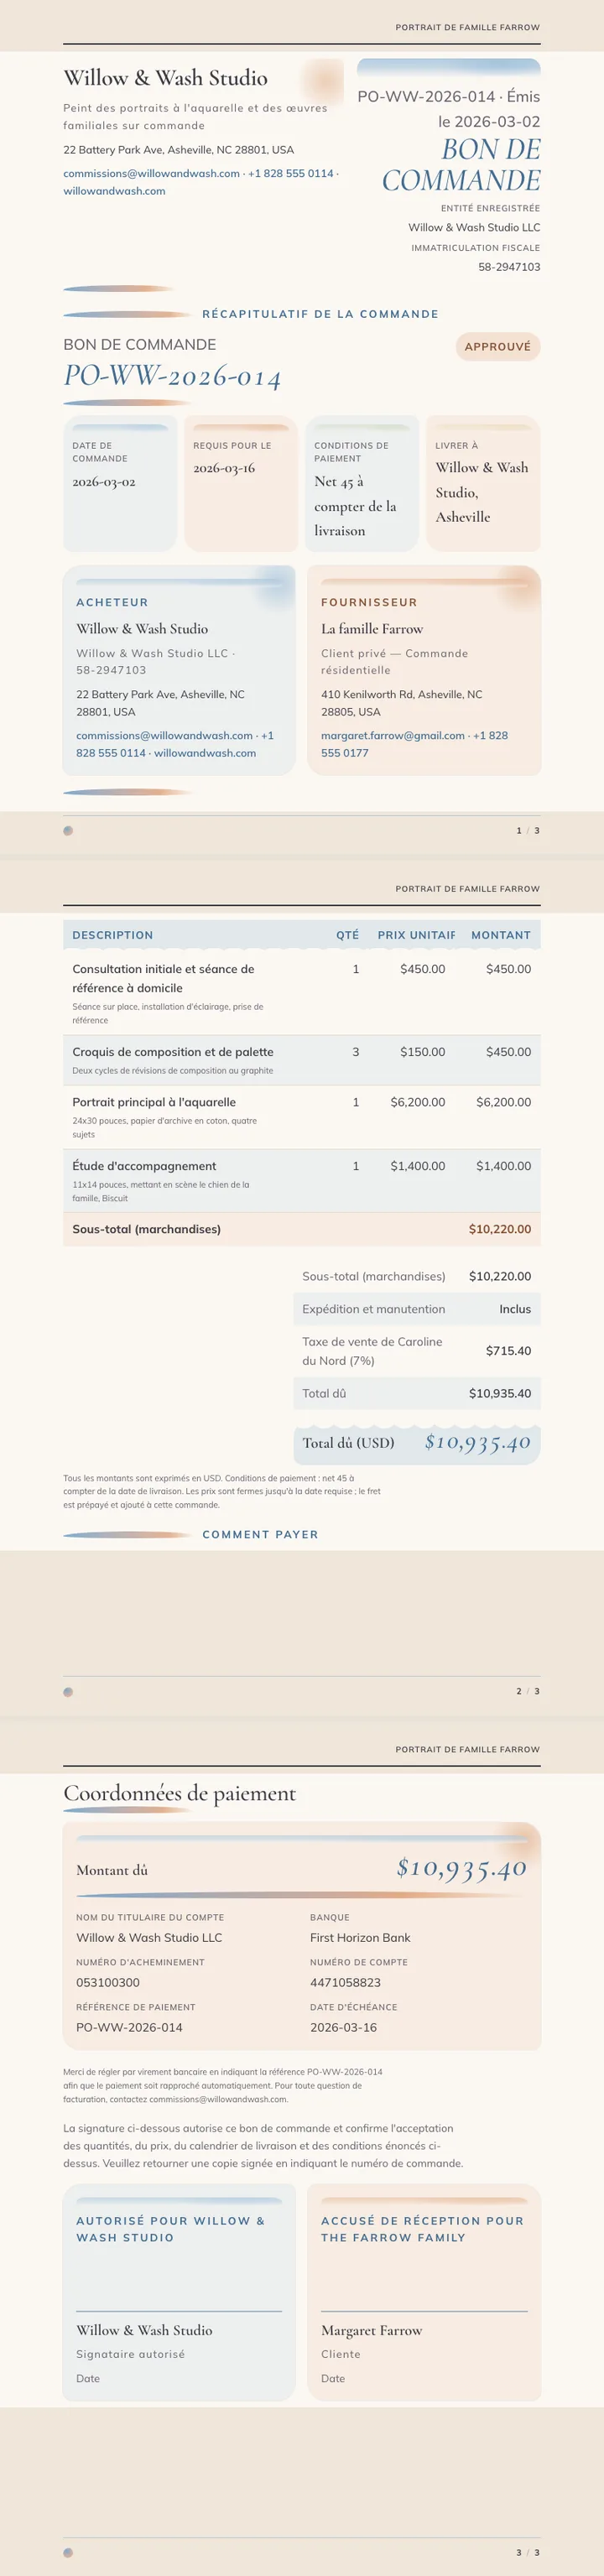Click the gray dot on page 2 footer
The image size is (604, 2576).
pos(68,1692)
